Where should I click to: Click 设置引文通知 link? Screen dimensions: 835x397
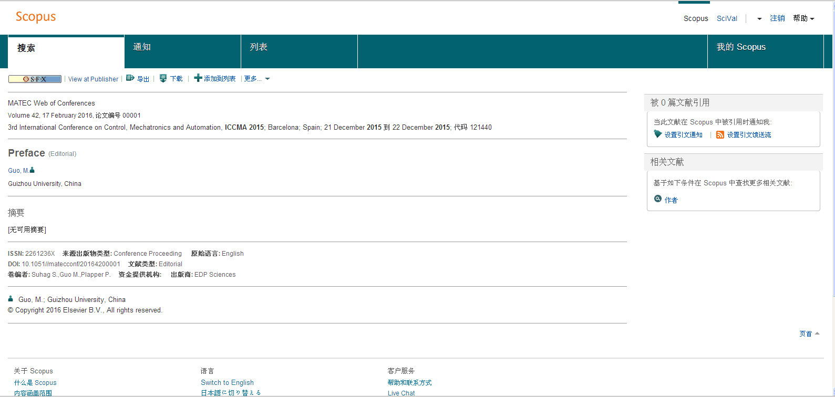(x=683, y=135)
